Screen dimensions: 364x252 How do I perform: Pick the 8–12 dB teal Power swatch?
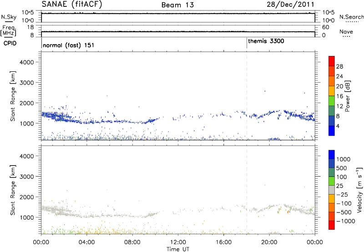[x=332, y=111]
